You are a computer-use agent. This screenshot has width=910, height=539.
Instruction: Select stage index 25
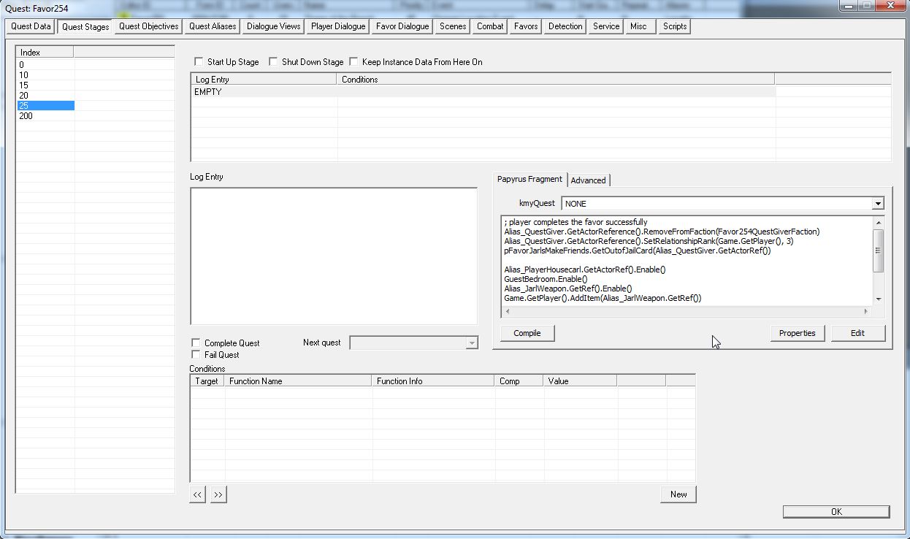(45, 106)
